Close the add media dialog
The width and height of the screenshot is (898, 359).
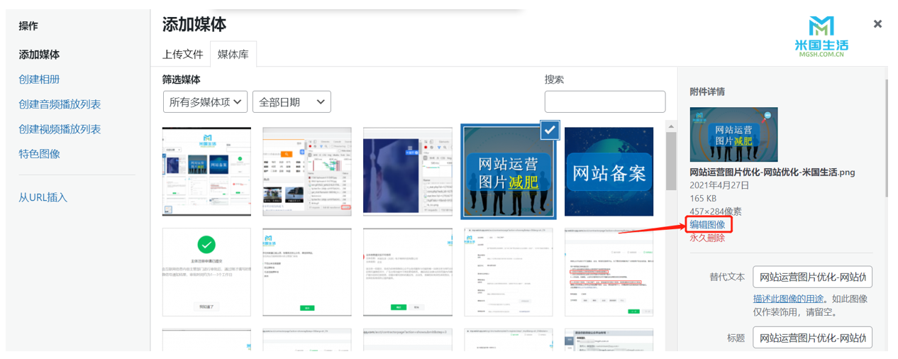(877, 24)
